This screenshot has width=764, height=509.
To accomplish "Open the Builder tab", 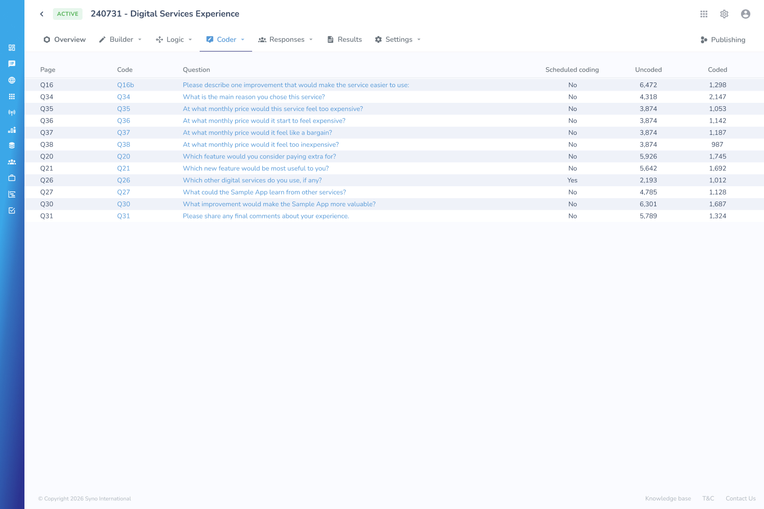I will click(x=116, y=40).
